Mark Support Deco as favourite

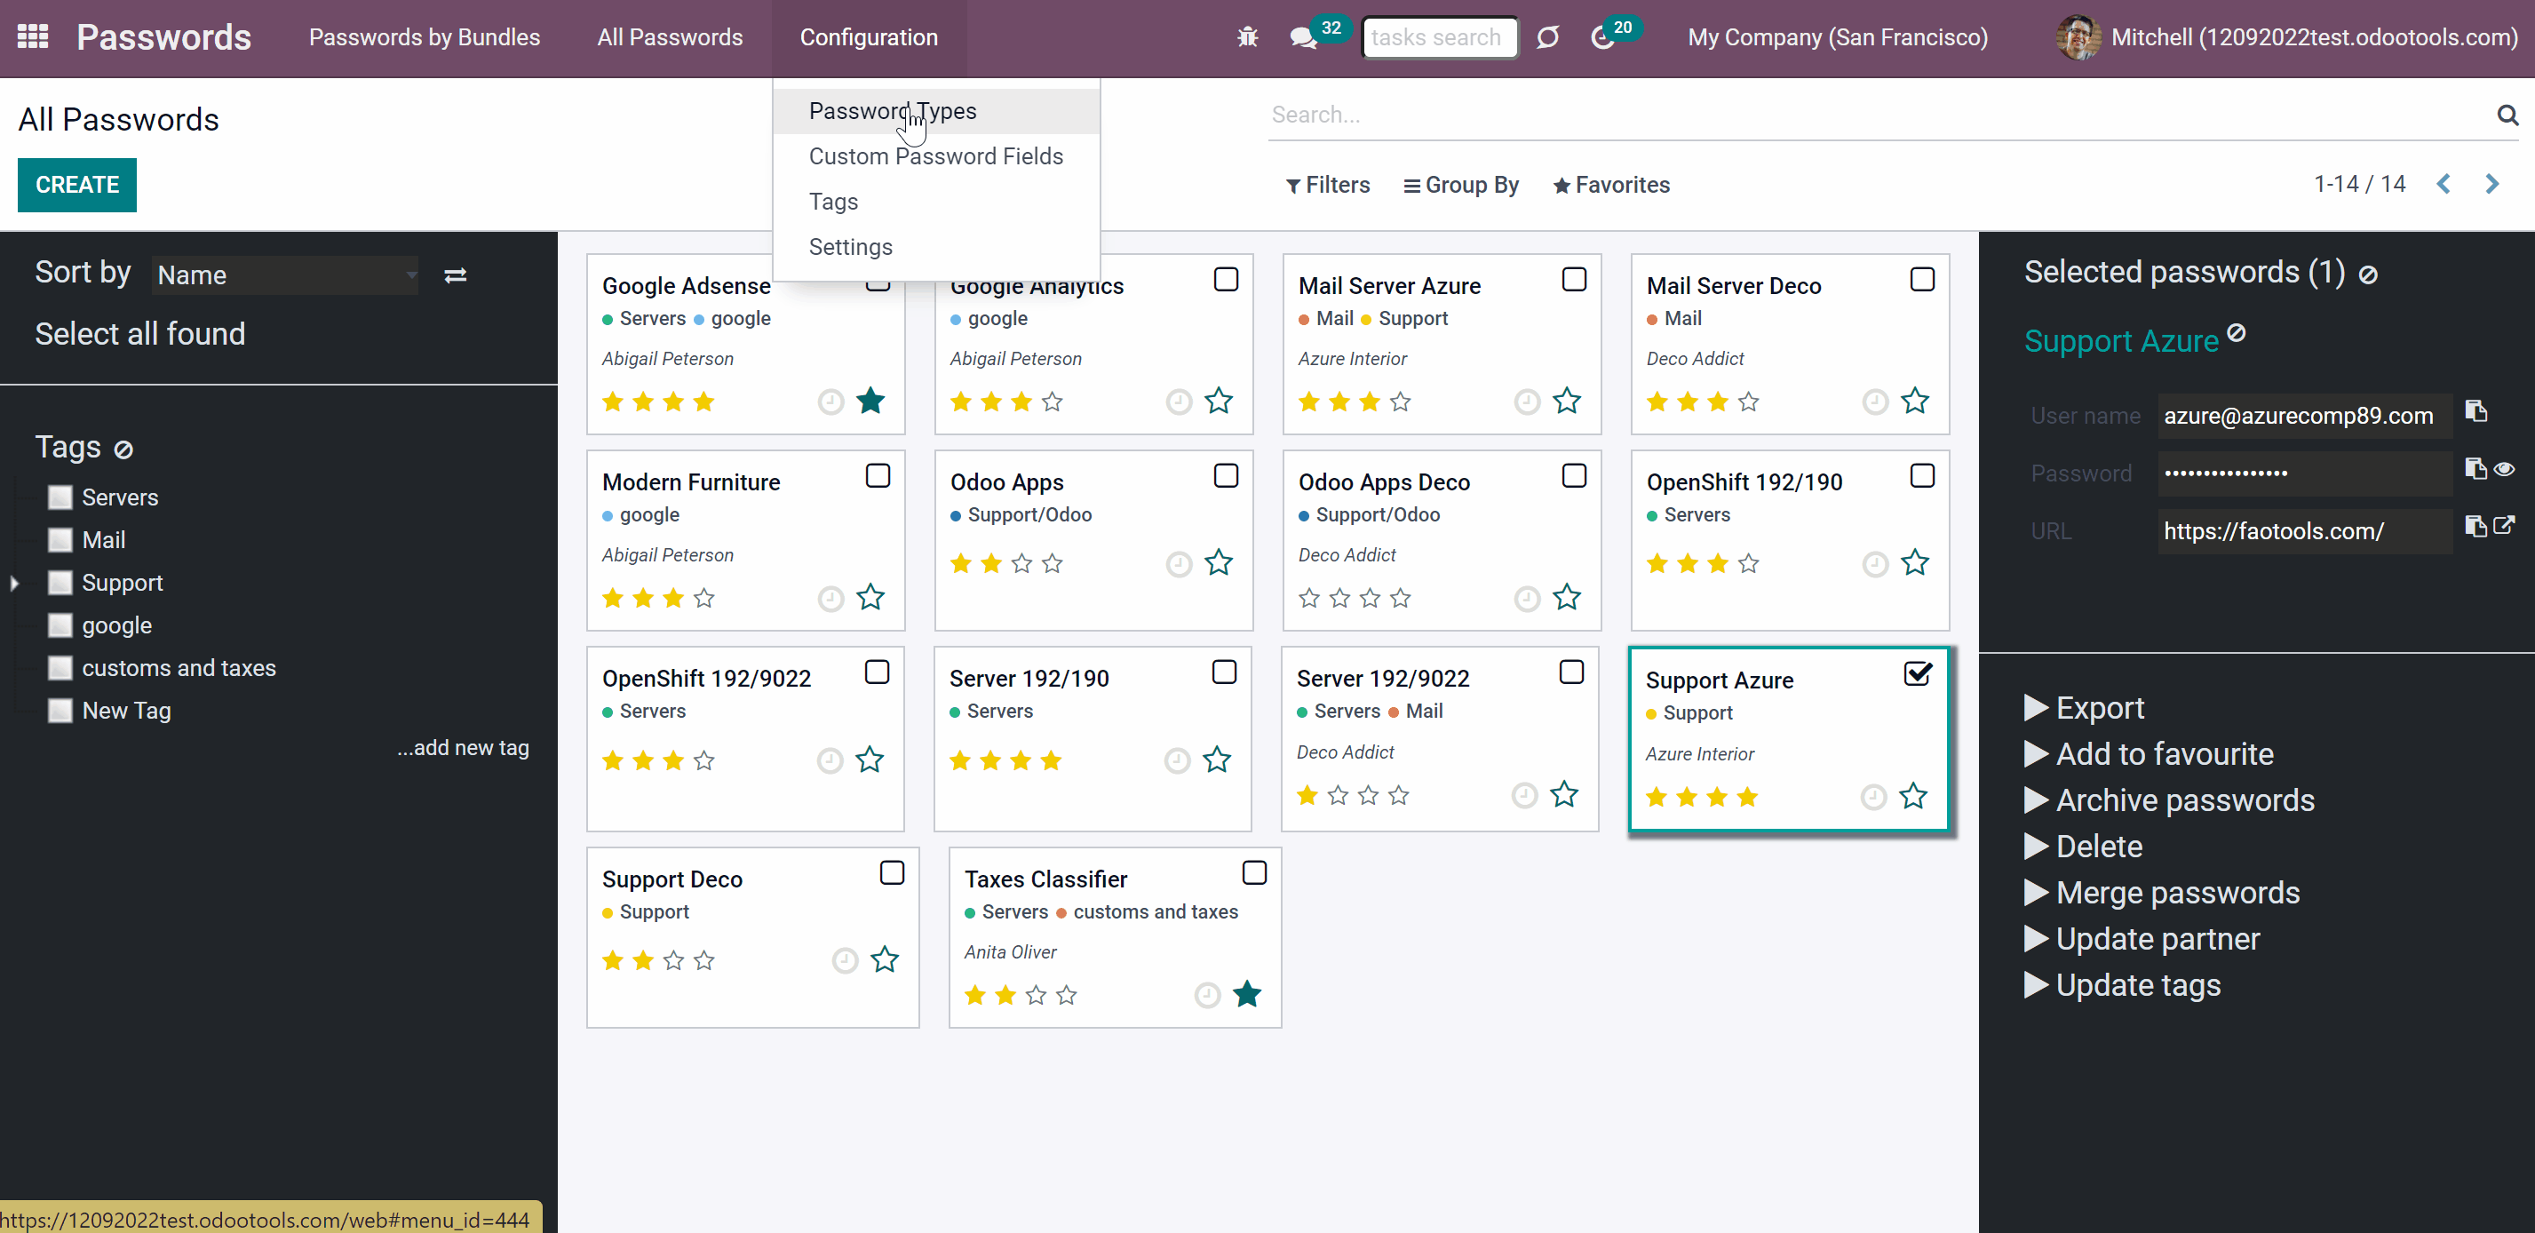pos(885,960)
